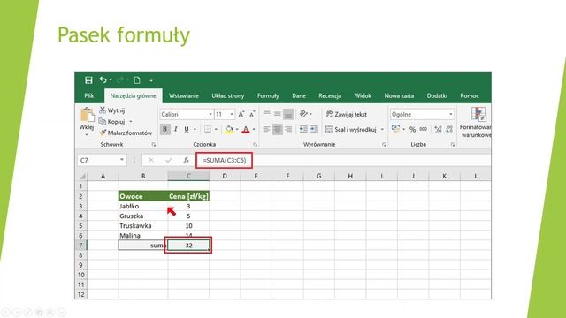Screen dimensions: 566x318
Task: Click Scal i wyśrodkuj button
Action: coord(351,129)
